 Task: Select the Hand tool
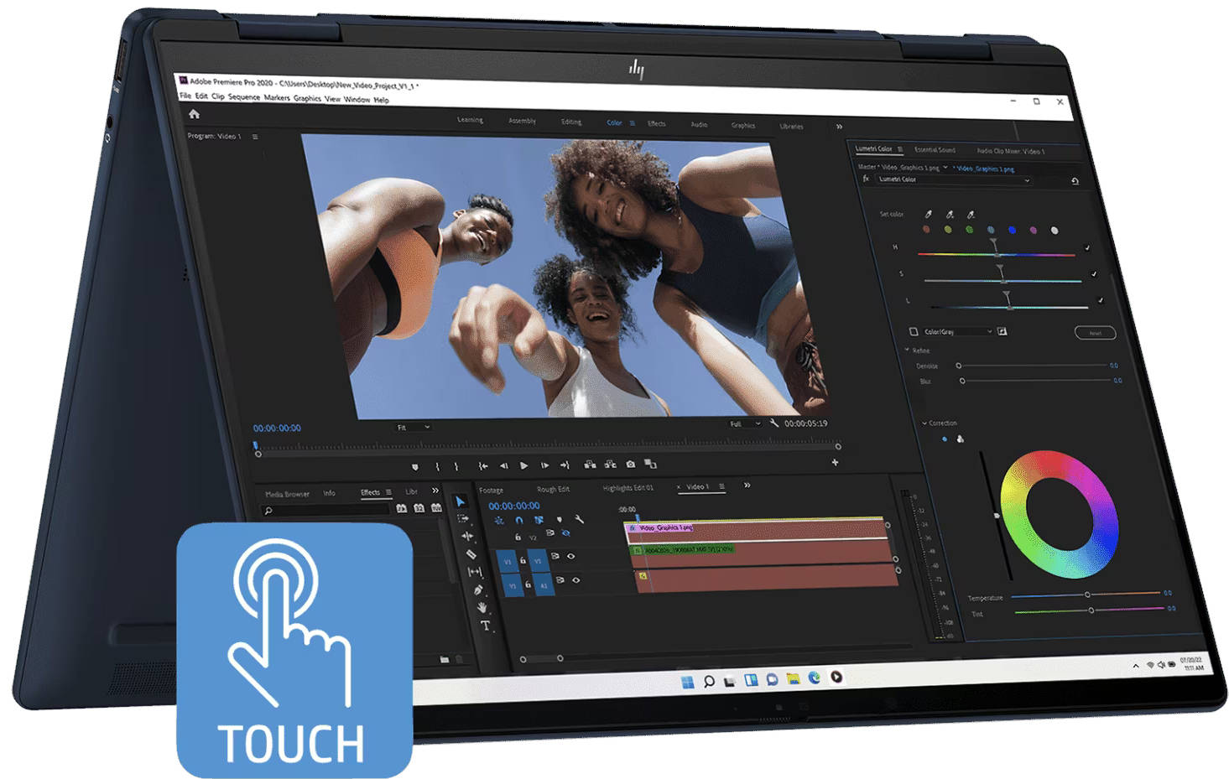(482, 607)
